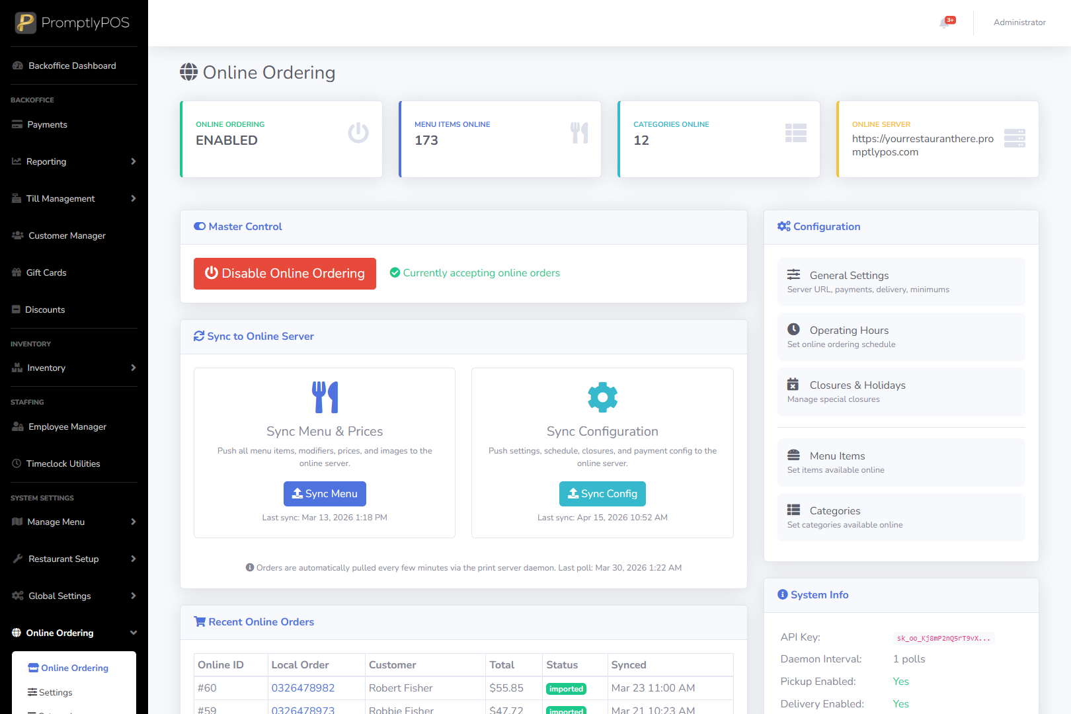
Task: Click the Payments card icon in sidebar
Action: pyautogui.click(x=17, y=124)
